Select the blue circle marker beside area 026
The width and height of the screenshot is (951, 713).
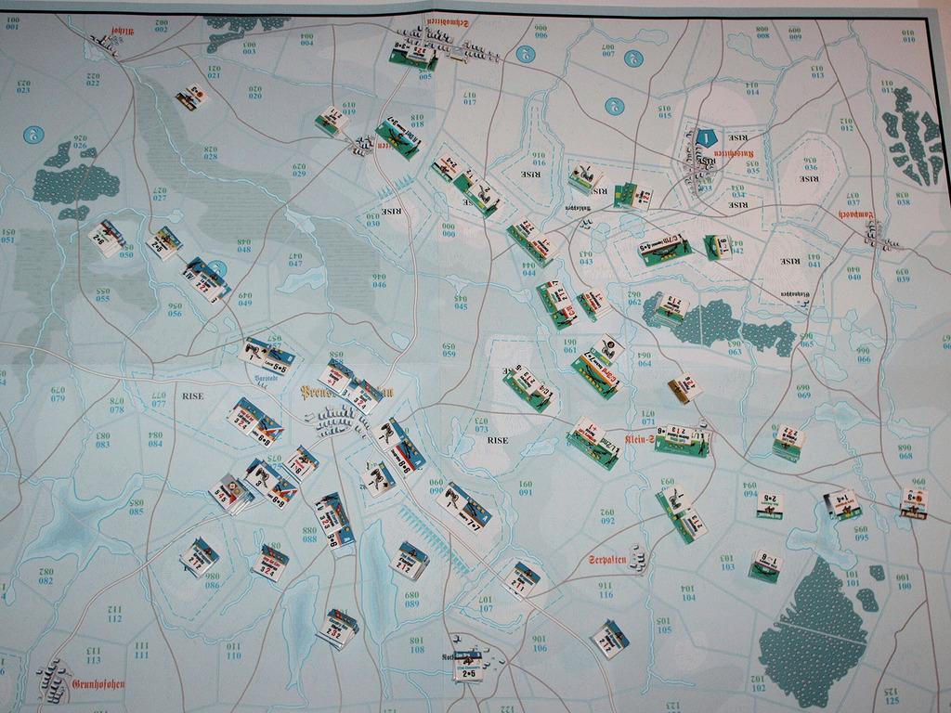point(32,136)
